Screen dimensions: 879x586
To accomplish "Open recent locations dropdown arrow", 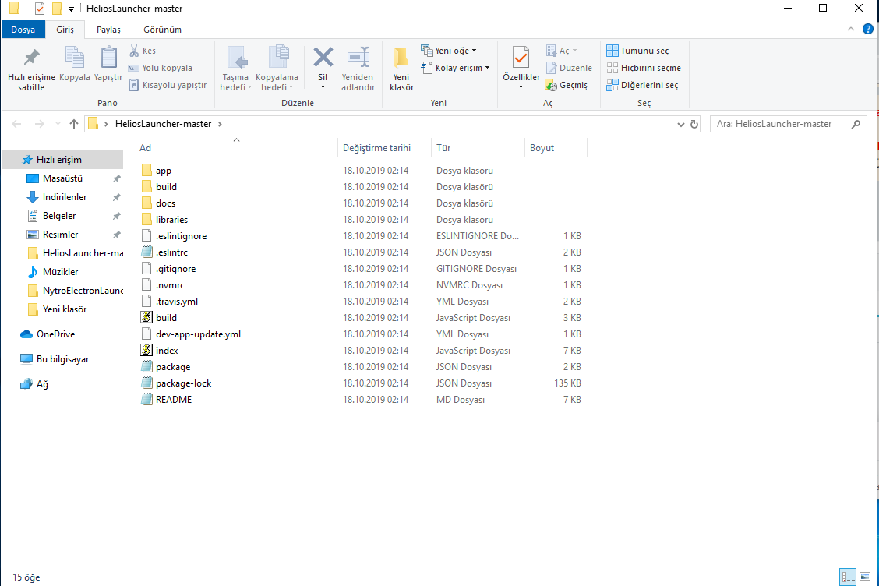I will pos(58,124).
